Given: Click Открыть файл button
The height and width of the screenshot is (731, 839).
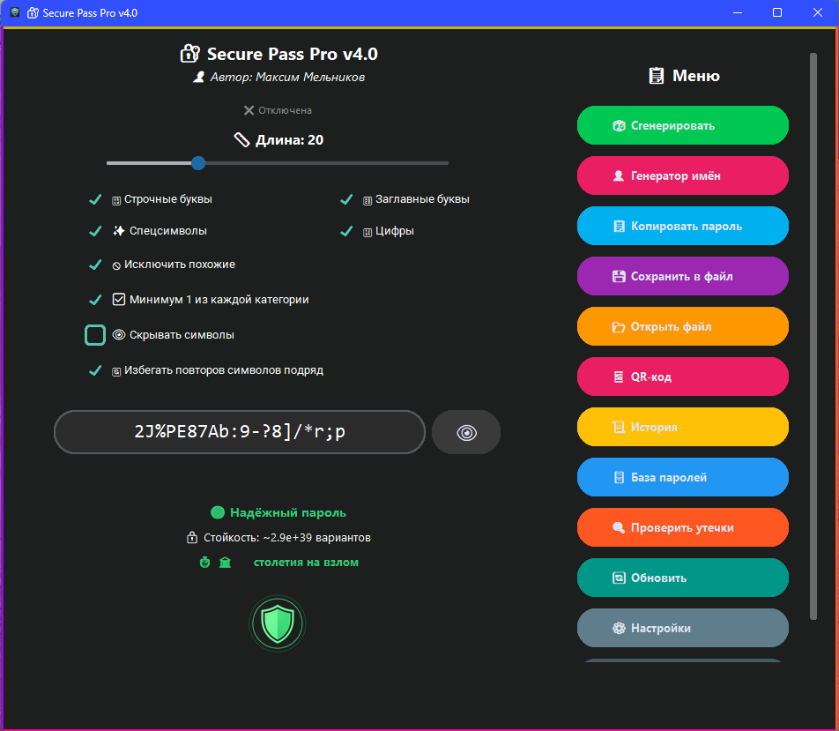Looking at the screenshot, I should pyautogui.click(x=682, y=326).
